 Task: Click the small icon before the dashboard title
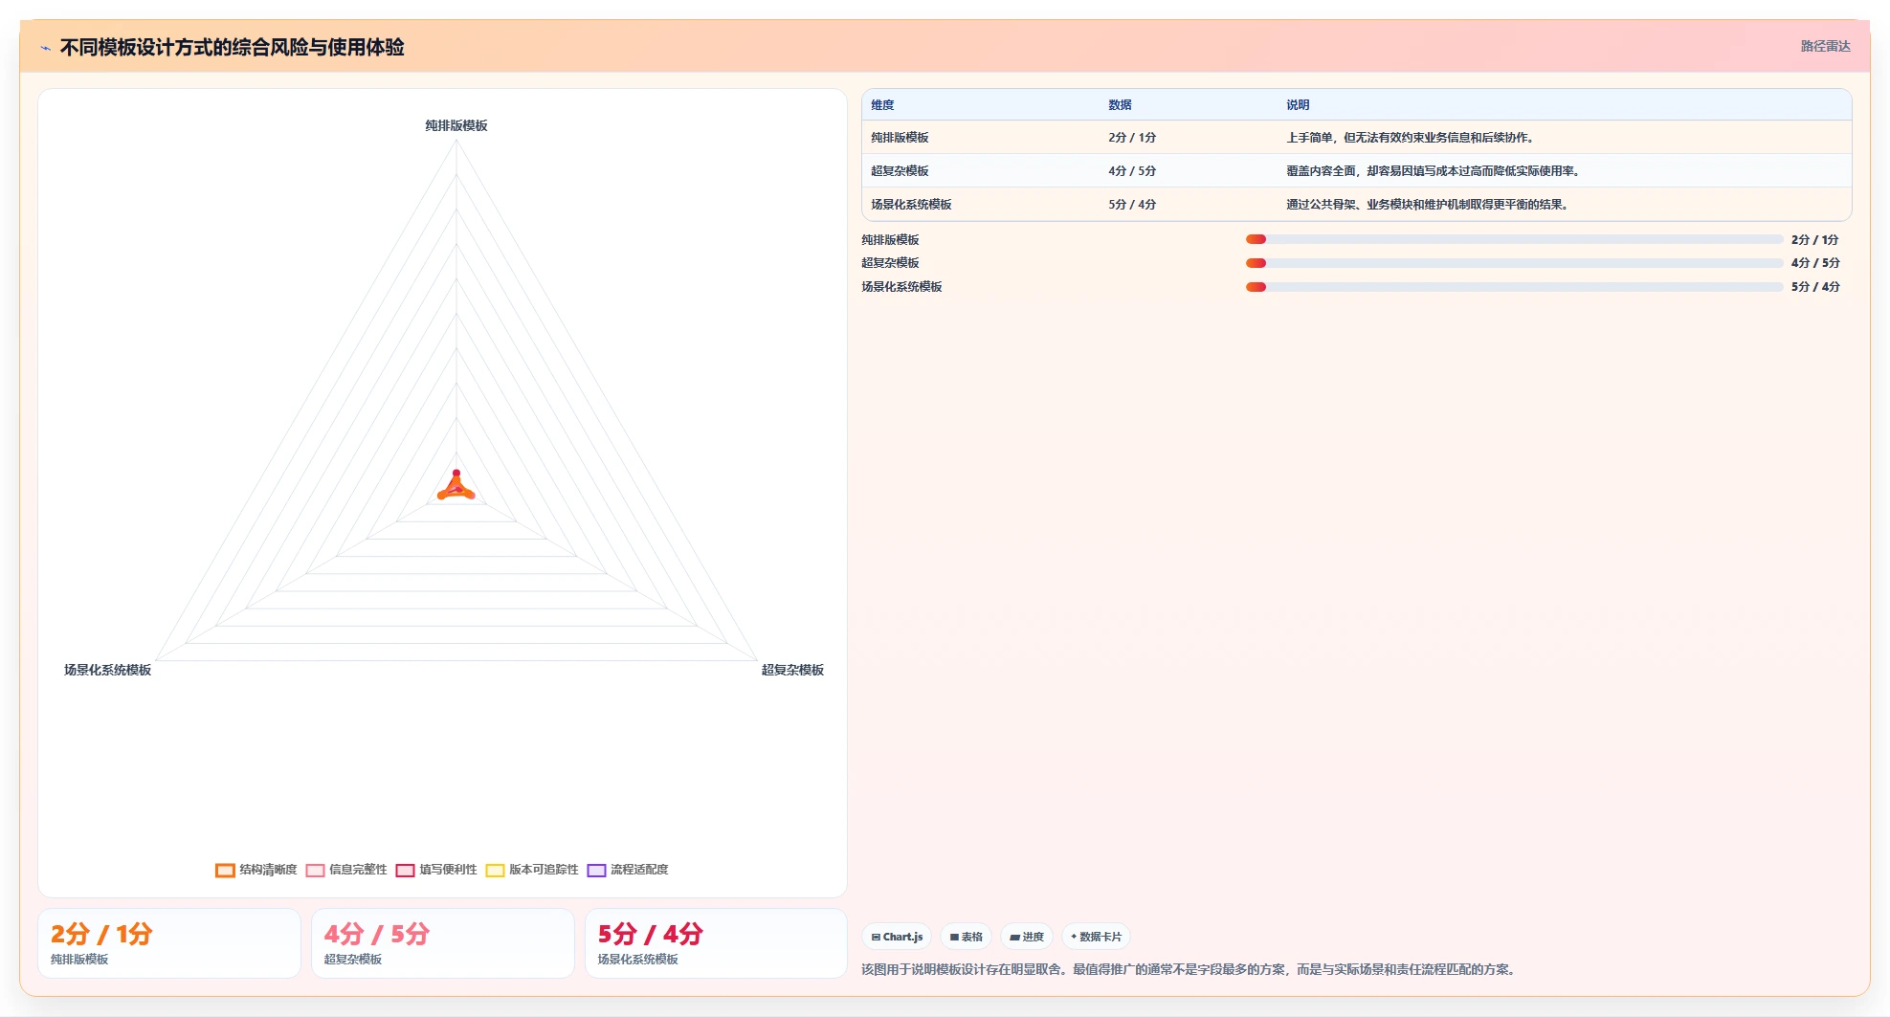45,48
